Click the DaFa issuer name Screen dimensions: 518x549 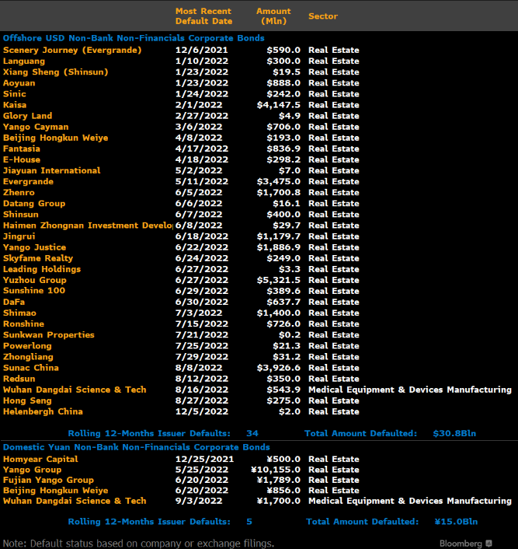click(14, 302)
